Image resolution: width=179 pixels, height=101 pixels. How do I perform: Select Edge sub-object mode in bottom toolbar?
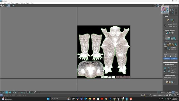click(x=4, y=92)
